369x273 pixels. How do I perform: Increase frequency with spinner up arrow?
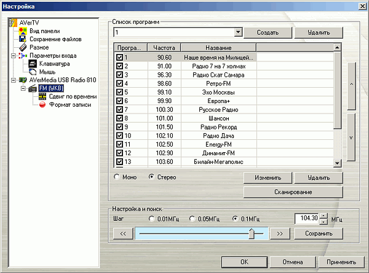[x=324, y=216]
